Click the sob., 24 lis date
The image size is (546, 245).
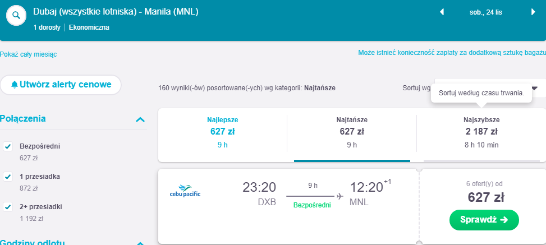click(x=487, y=12)
